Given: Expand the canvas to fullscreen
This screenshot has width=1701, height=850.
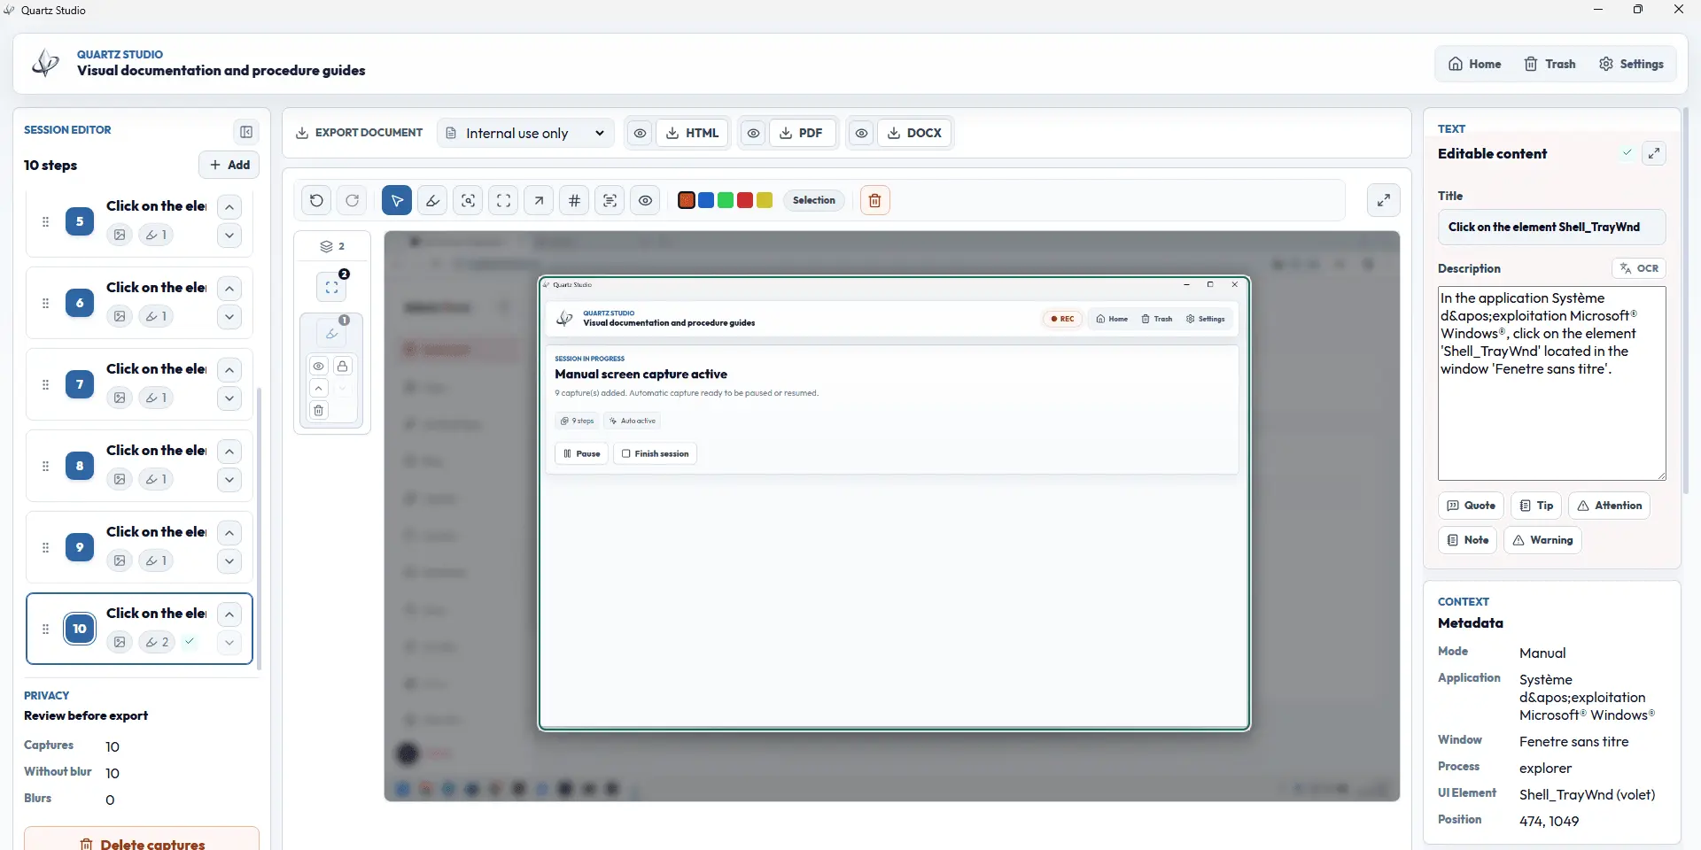Looking at the screenshot, I should 1383,200.
